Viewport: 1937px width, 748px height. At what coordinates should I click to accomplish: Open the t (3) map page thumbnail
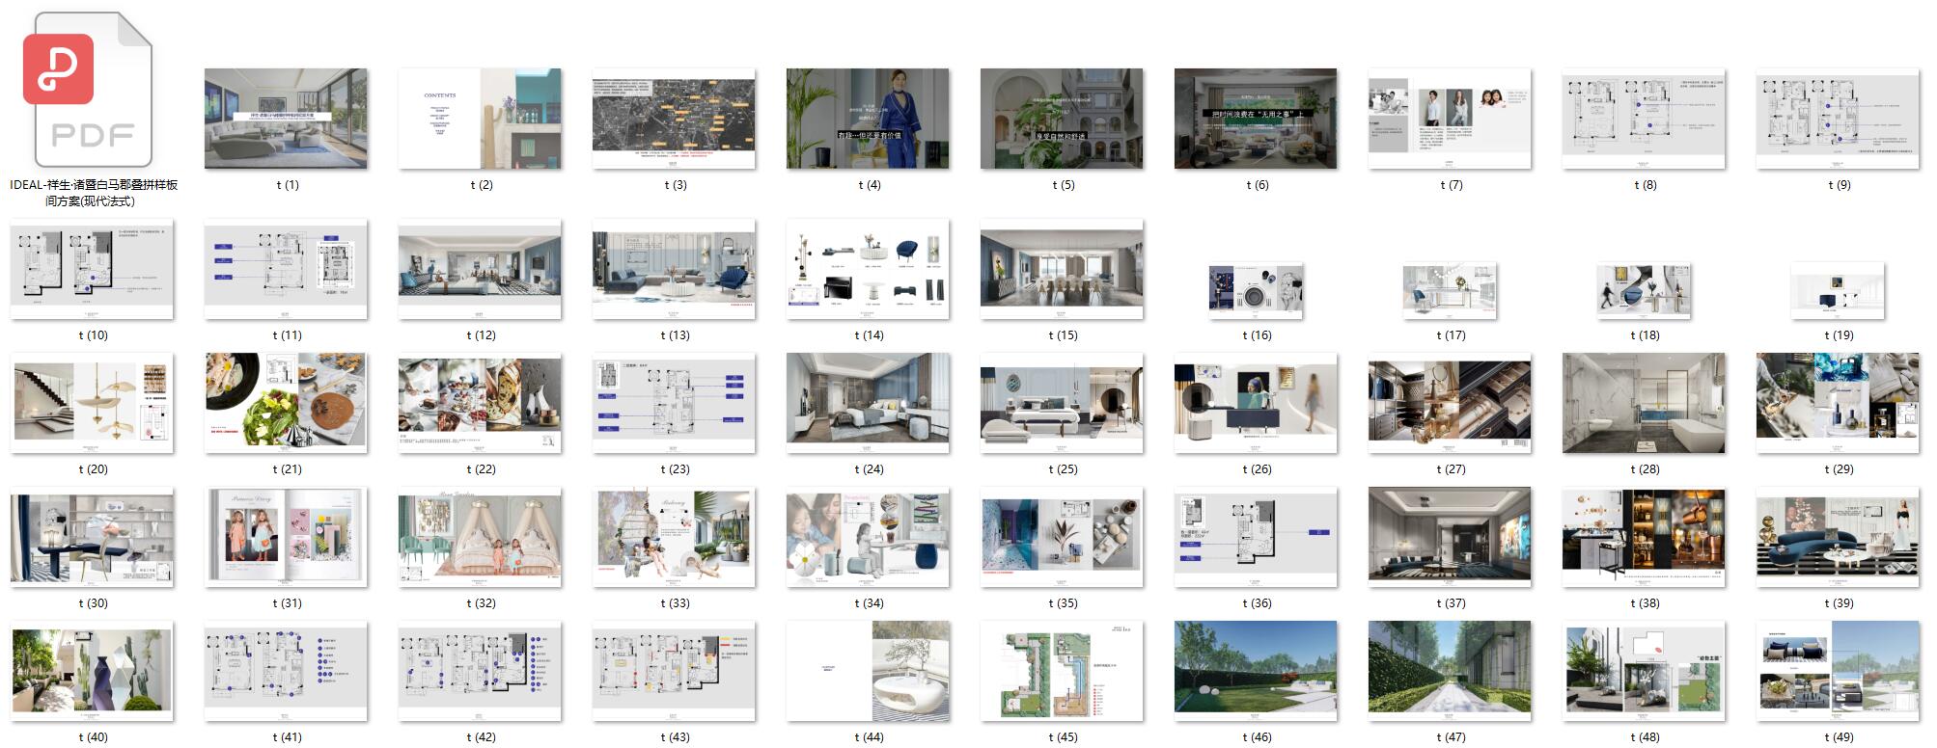coord(674,119)
